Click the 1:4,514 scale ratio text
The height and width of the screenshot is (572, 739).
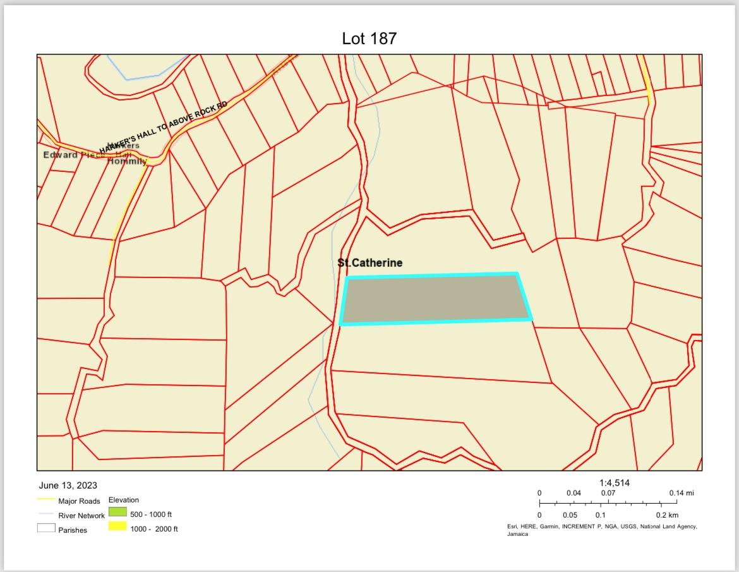click(614, 483)
